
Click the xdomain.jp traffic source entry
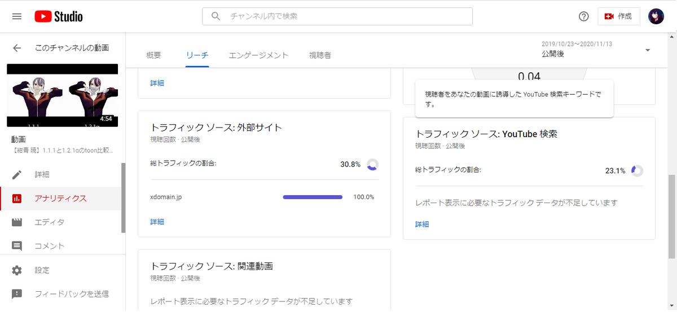click(166, 197)
